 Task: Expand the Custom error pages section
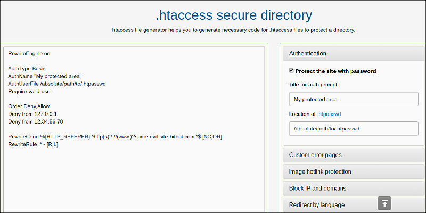(x=354, y=155)
